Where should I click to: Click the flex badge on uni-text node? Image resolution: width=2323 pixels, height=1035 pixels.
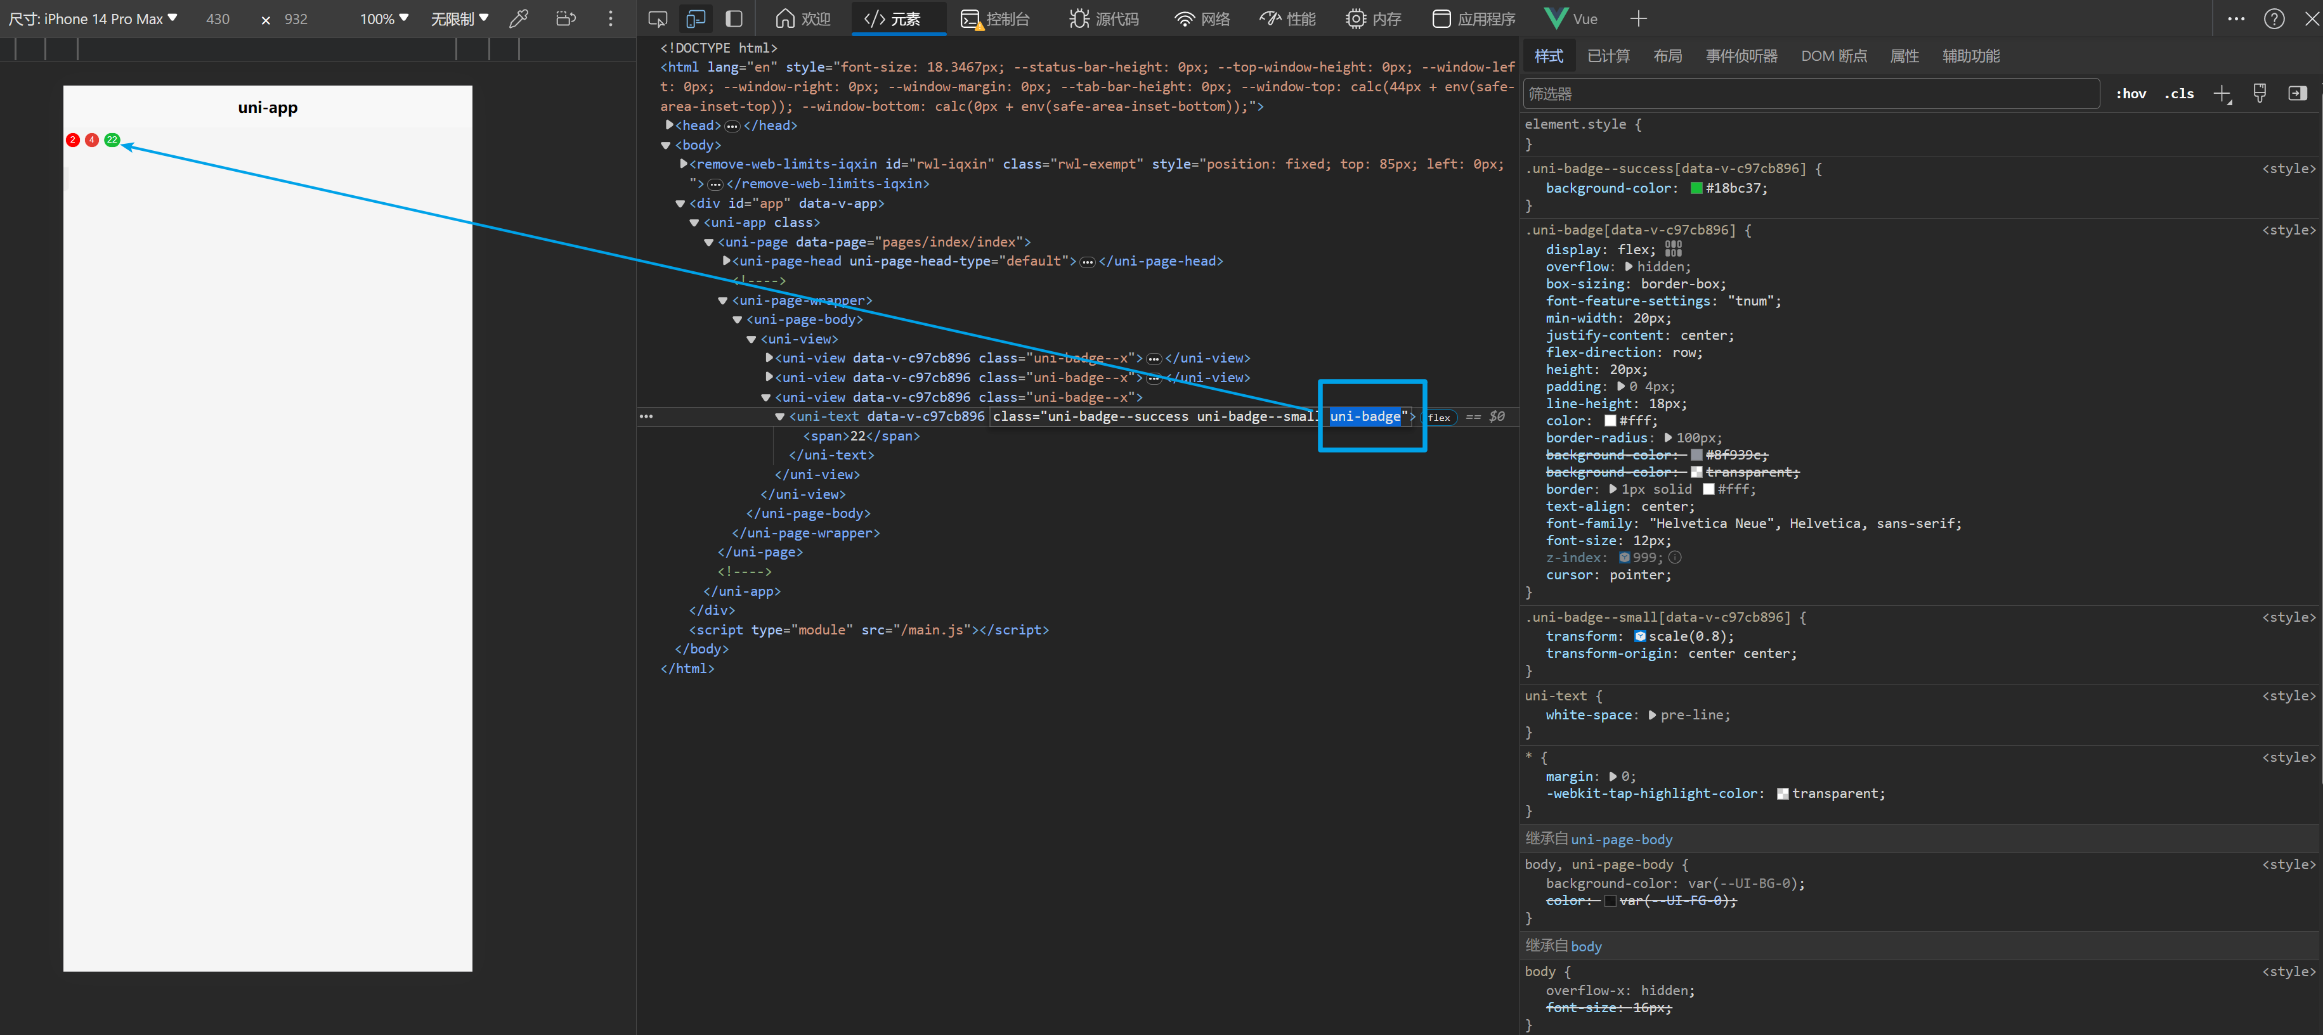point(1439,416)
